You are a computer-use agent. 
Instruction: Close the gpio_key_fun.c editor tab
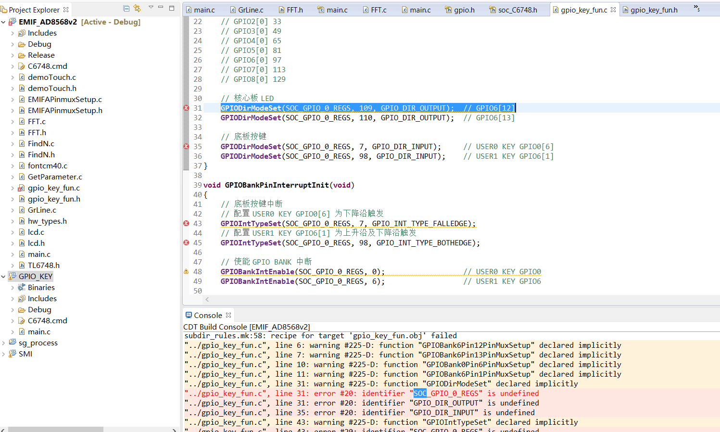click(x=613, y=10)
